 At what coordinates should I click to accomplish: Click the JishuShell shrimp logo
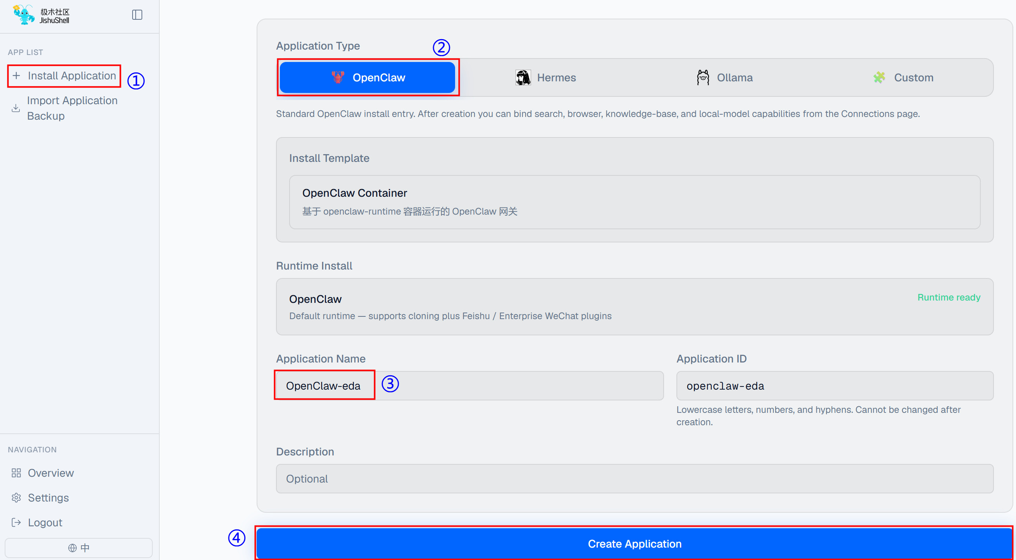pyautogui.click(x=23, y=15)
